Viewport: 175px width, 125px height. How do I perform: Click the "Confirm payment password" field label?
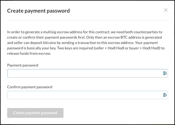point(30,87)
